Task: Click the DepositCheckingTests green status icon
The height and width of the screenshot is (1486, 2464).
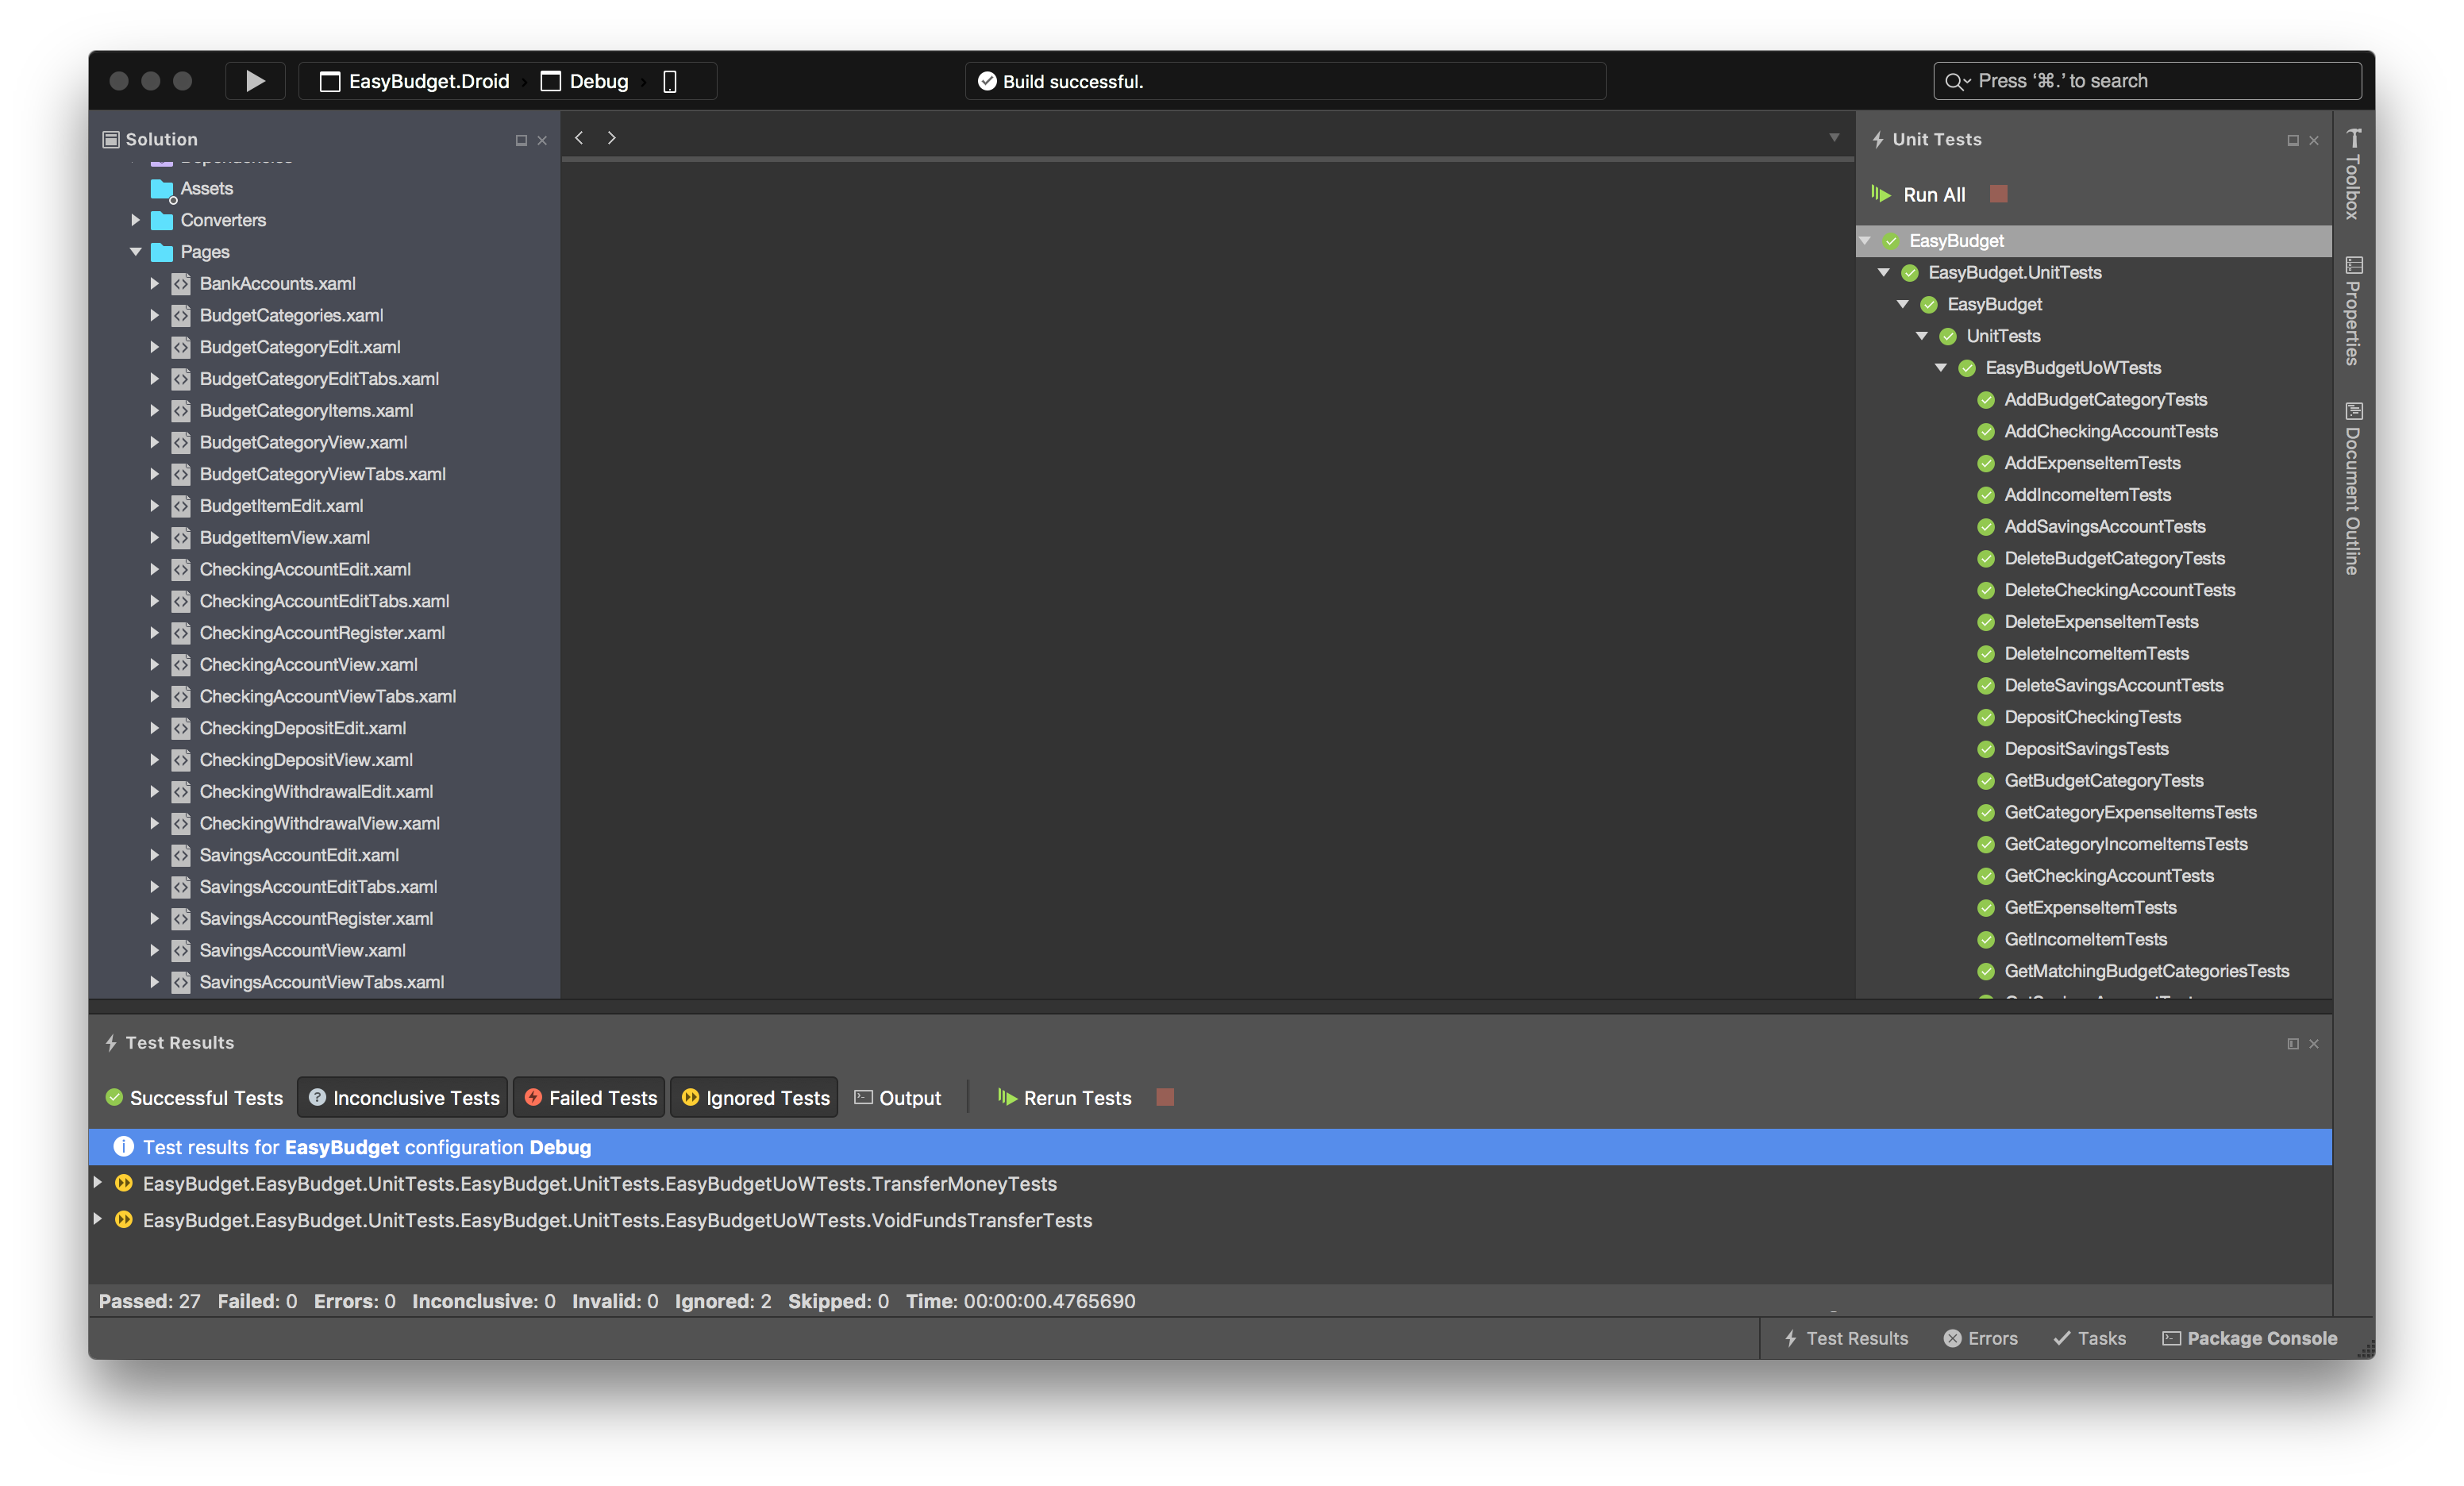Action: (1986, 718)
